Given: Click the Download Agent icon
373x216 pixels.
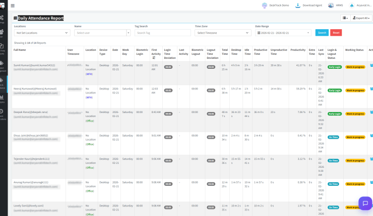Looking at the screenshot, I should (298, 6).
